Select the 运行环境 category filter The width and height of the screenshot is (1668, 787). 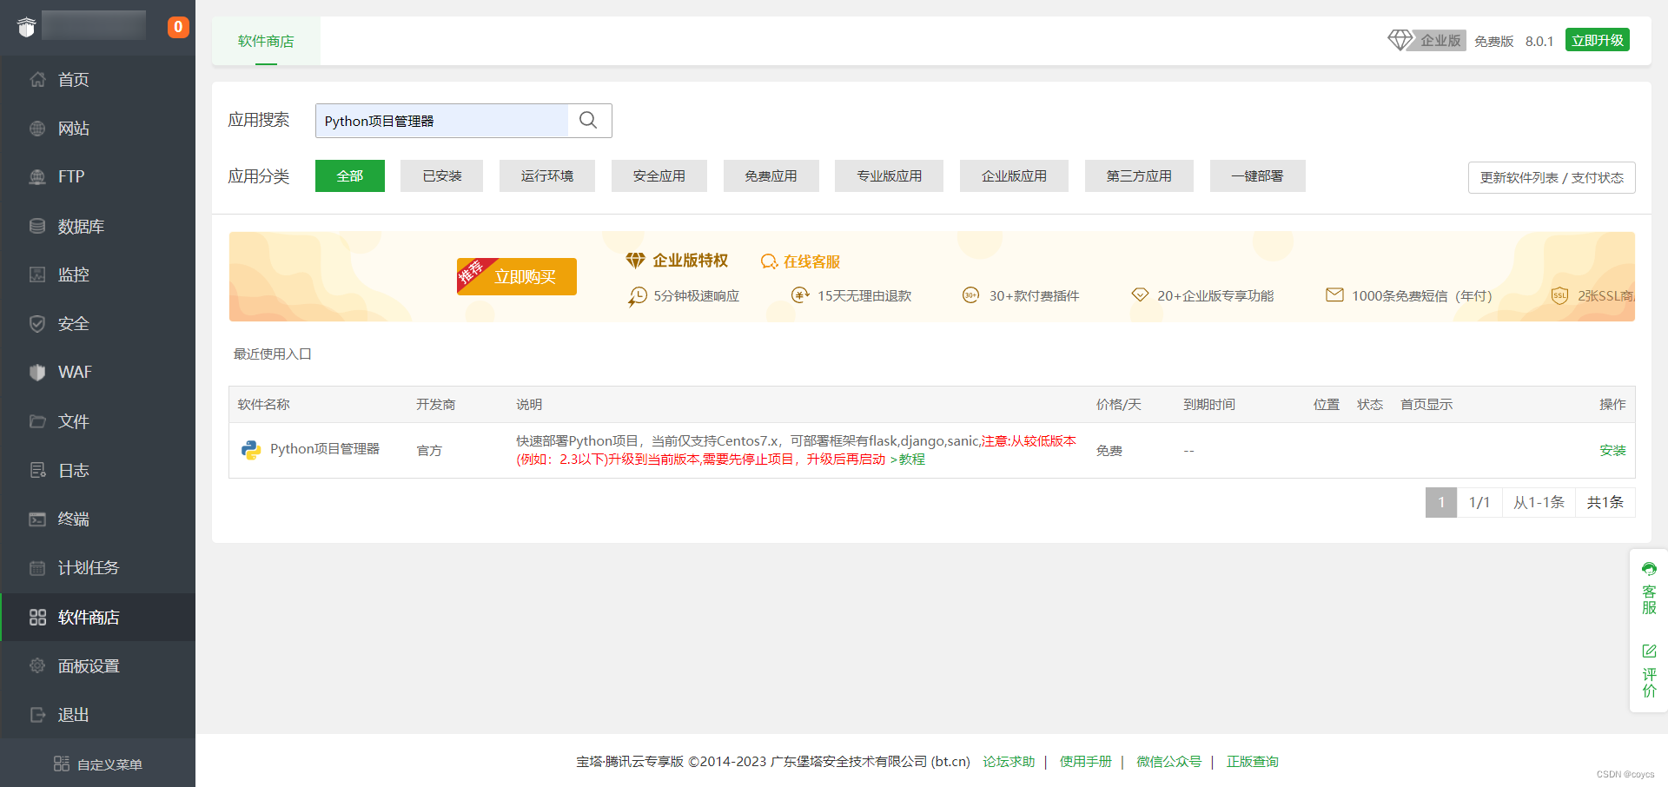[547, 175]
